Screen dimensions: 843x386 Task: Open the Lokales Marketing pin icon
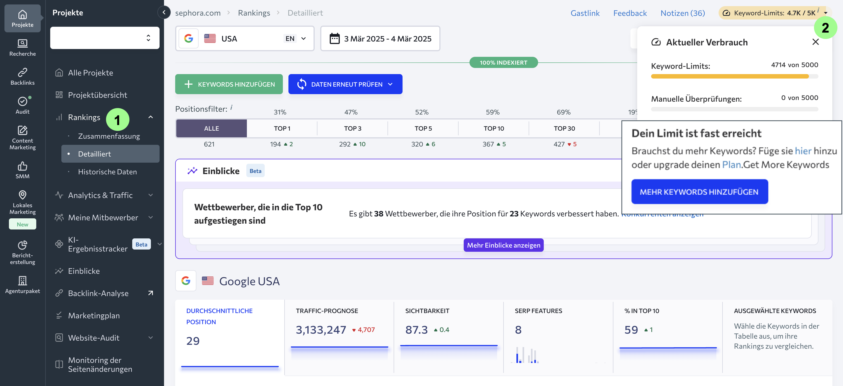22,195
